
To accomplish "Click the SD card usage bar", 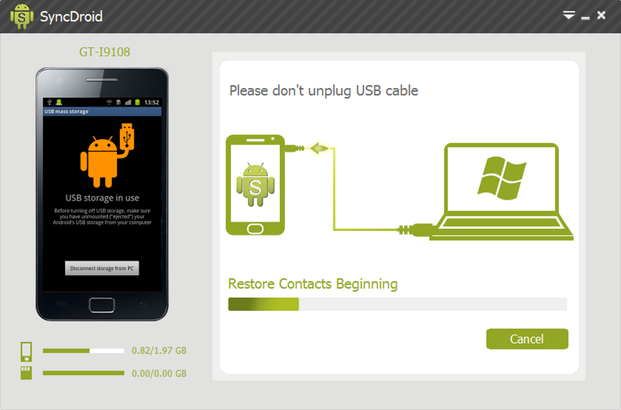I will (x=83, y=373).
